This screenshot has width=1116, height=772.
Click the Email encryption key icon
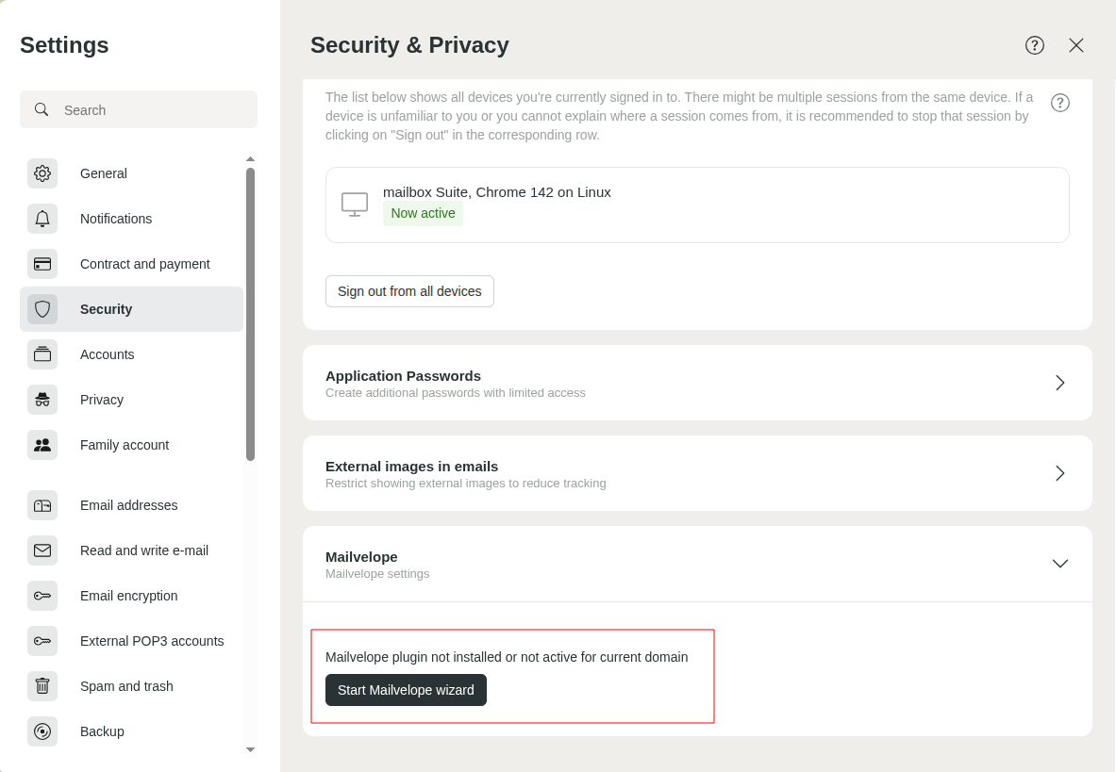click(42, 596)
